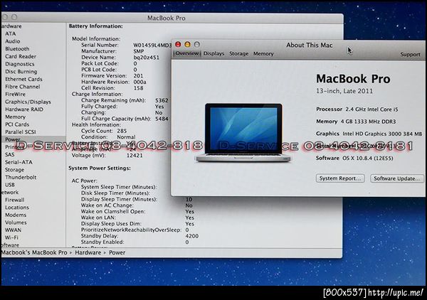427x300 pixels.
Task: Click the battery serial number W01459L4MD3
Action: tap(152, 45)
